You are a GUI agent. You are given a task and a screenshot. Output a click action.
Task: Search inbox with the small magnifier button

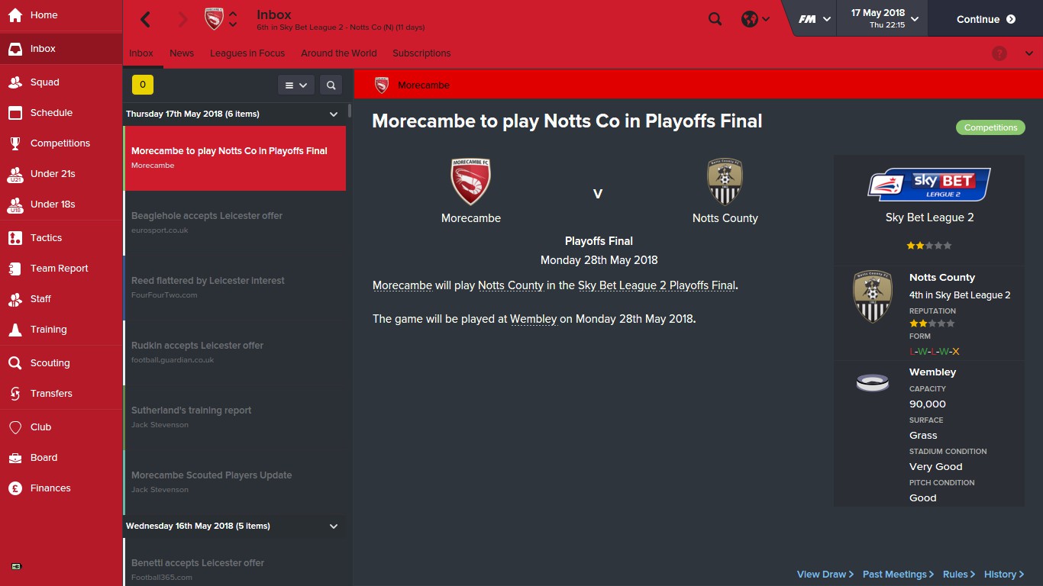pyautogui.click(x=331, y=85)
